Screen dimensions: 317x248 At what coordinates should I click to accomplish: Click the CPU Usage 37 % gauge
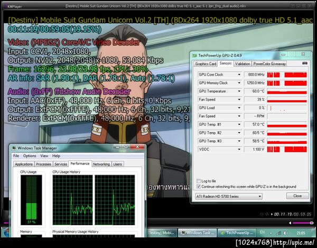[31, 200]
